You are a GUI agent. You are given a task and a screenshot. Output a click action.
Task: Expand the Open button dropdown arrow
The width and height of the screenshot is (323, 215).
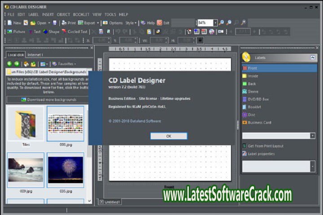coord(49,23)
